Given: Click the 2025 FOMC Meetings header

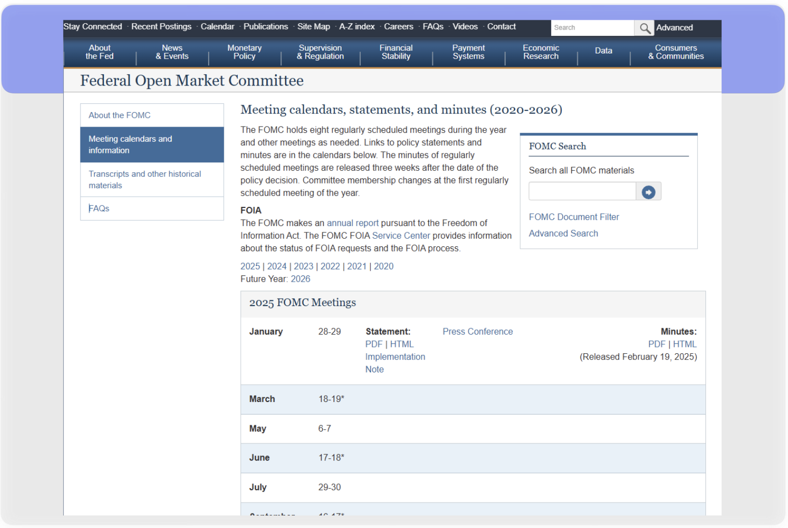Looking at the screenshot, I should pos(473,304).
